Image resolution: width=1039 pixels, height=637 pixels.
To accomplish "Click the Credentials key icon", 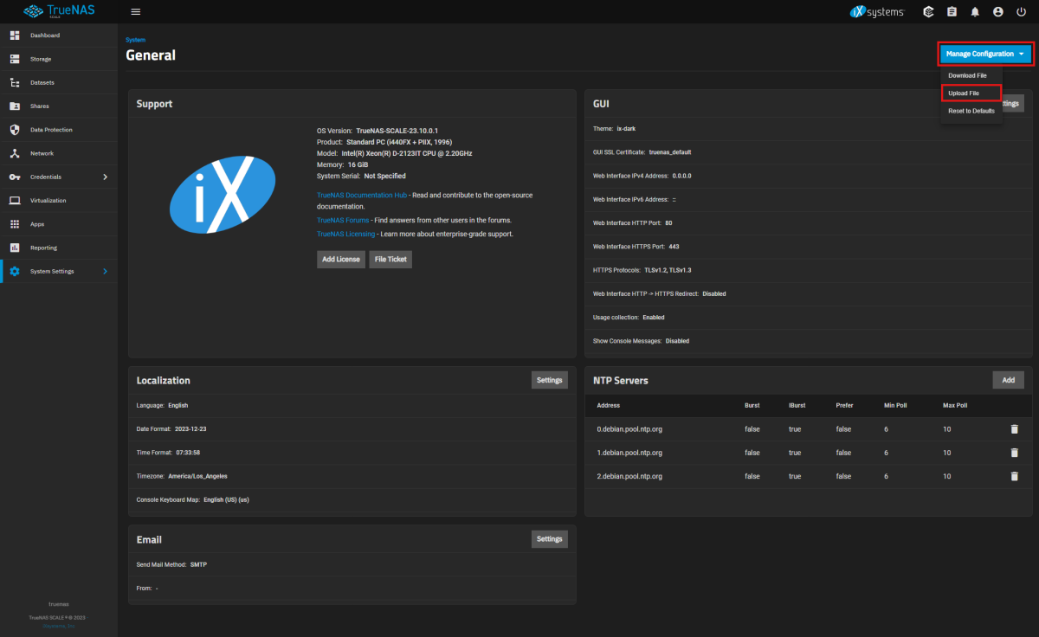I will (14, 177).
